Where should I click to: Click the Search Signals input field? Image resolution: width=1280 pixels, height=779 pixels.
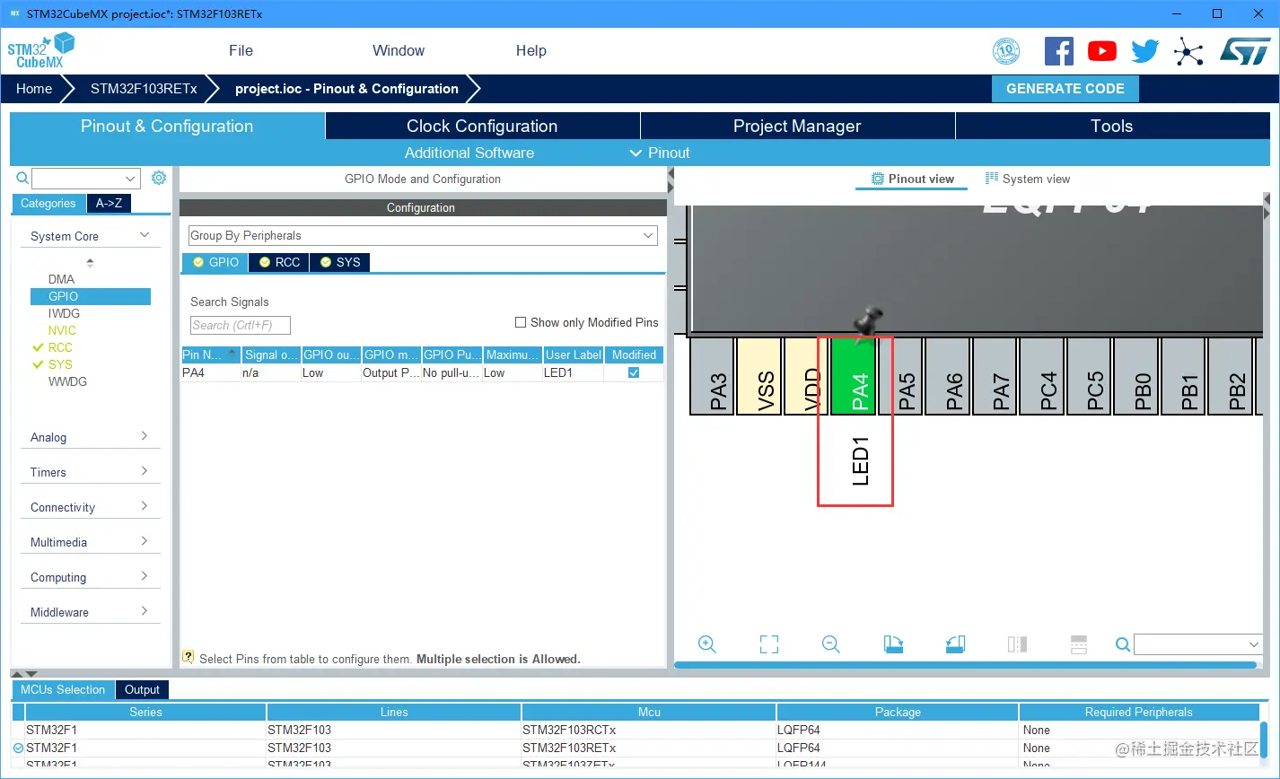(241, 325)
